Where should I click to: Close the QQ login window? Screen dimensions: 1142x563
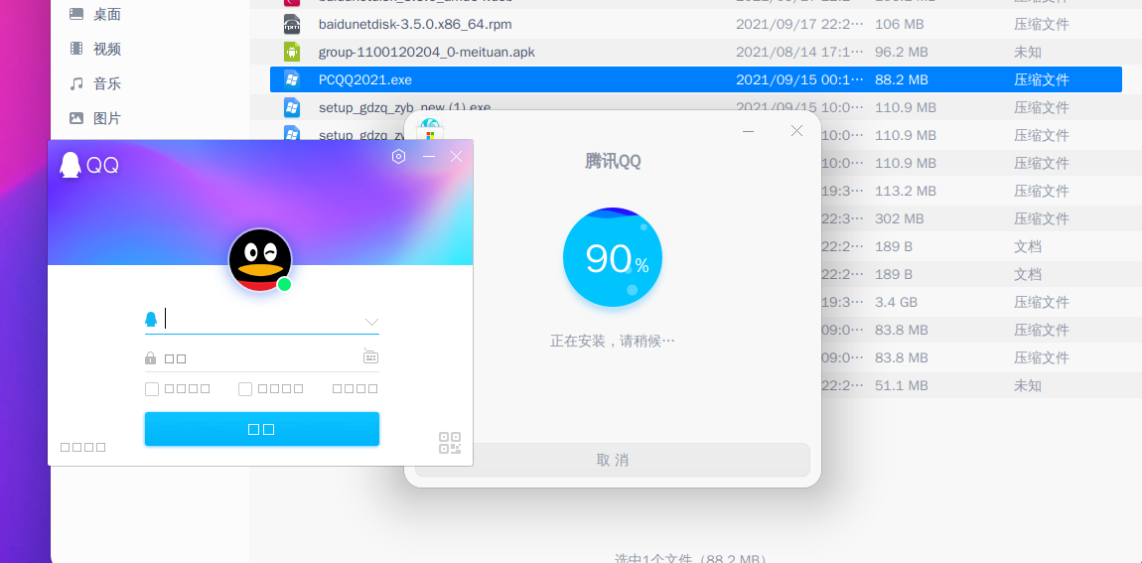(456, 157)
